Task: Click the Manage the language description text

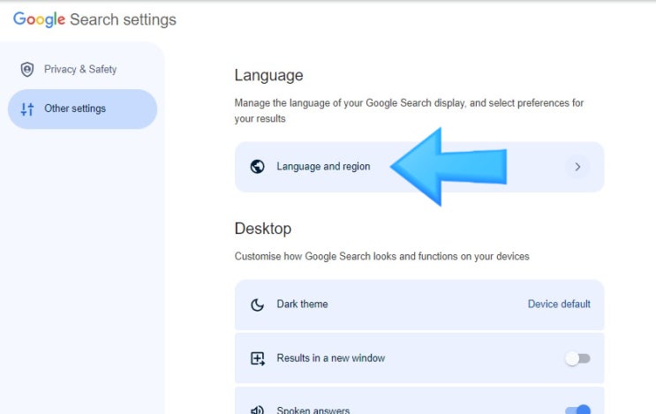Action: [409, 111]
